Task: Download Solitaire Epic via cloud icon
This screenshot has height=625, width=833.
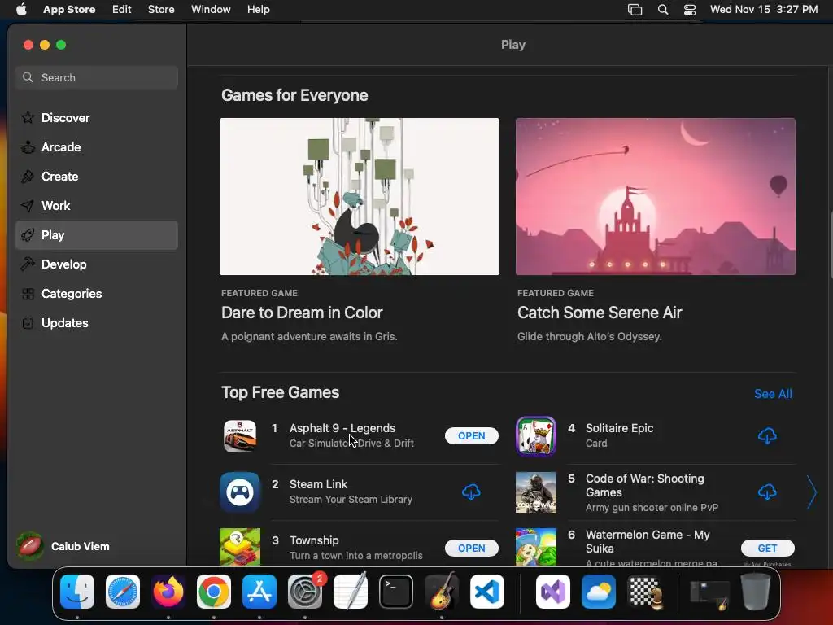Action: point(767,436)
